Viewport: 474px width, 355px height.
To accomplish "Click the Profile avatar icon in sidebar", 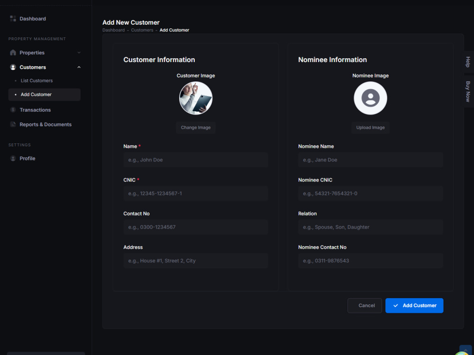I will click(x=13, y=159).
